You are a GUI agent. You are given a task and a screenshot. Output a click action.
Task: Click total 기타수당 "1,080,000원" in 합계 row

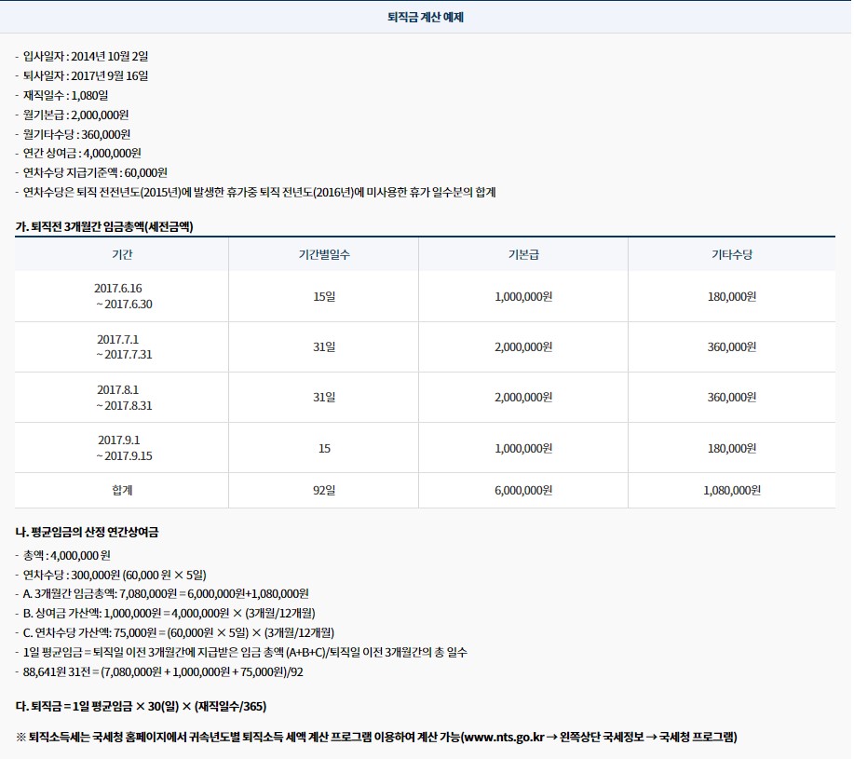click(x=732, y=490)
